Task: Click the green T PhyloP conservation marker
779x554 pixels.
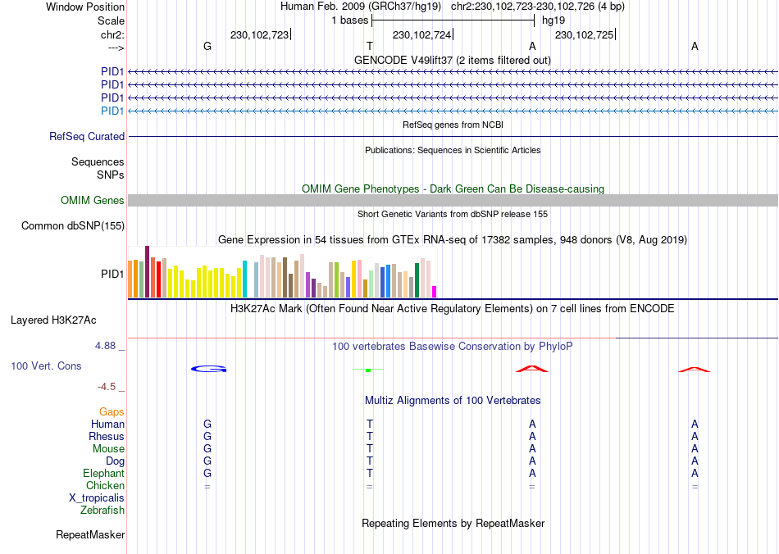Action: [368, 370]
